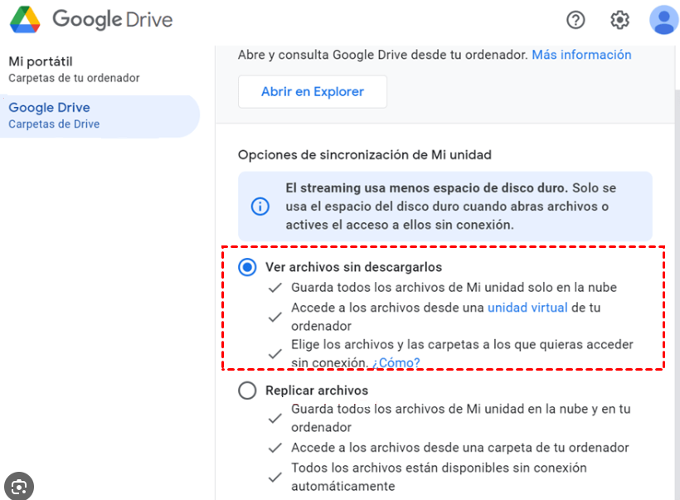
Task: Open the 'Más información' link
Action: pyautogui.click(x=581, y=54)
